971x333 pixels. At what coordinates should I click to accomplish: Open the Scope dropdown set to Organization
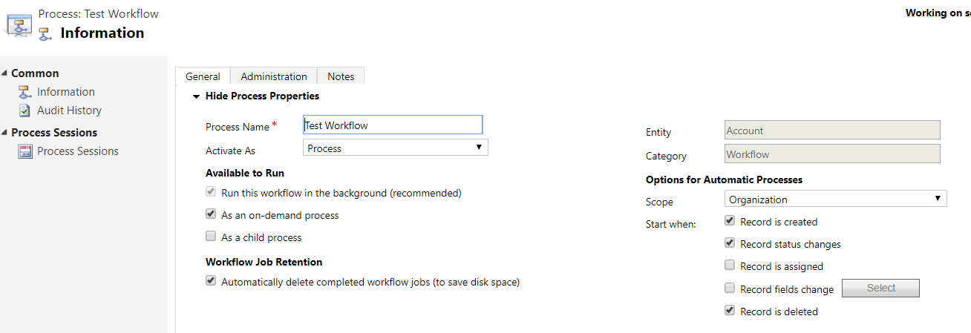tap(835, 199)
